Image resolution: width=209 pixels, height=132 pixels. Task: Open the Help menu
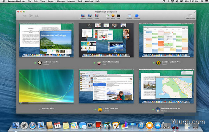click(98, 1)
